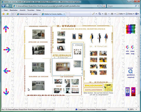Click the AUSSTELLUNGSTERMINE button
141x112 pixels.
pos(93,90)
